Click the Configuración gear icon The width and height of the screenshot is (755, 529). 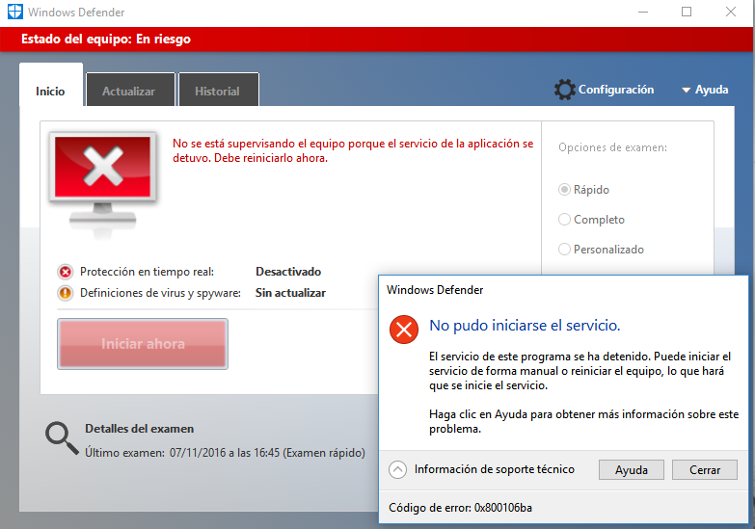(564, 90)
